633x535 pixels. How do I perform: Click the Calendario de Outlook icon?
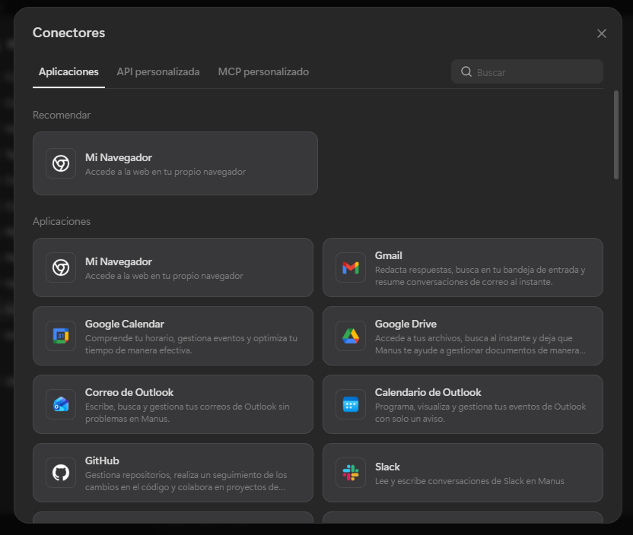tap(351, 404)
